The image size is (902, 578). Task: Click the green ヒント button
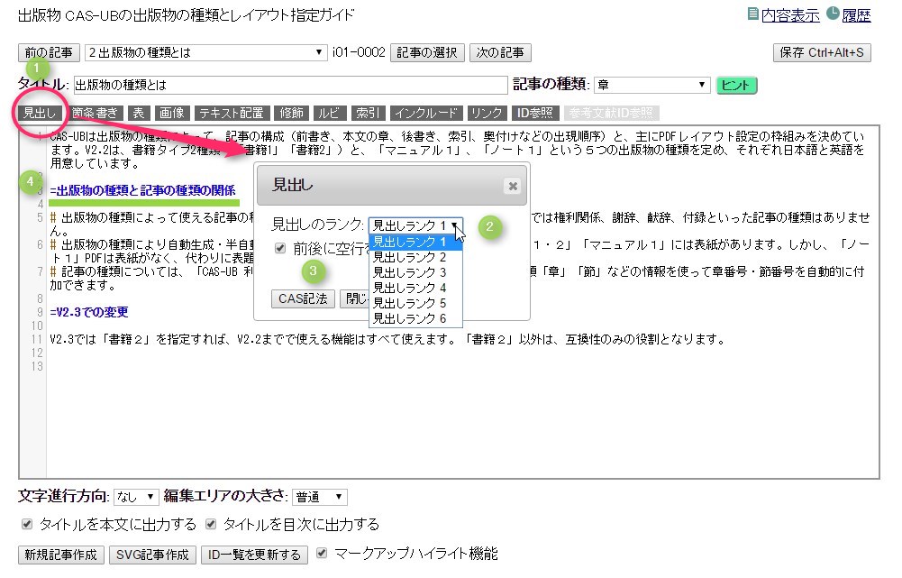[x=736, y=85]
